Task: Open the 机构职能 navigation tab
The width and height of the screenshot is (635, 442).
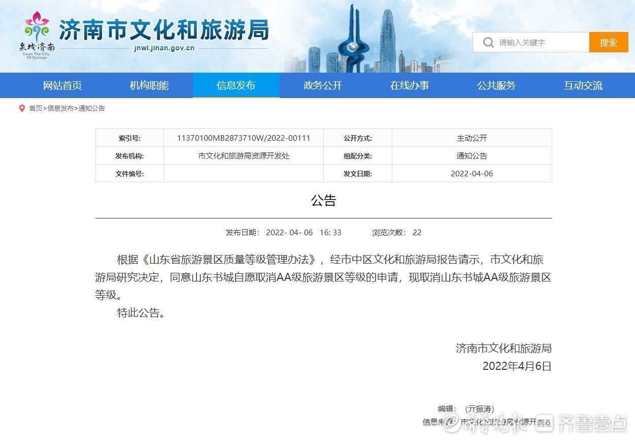Action: [149, 85]
